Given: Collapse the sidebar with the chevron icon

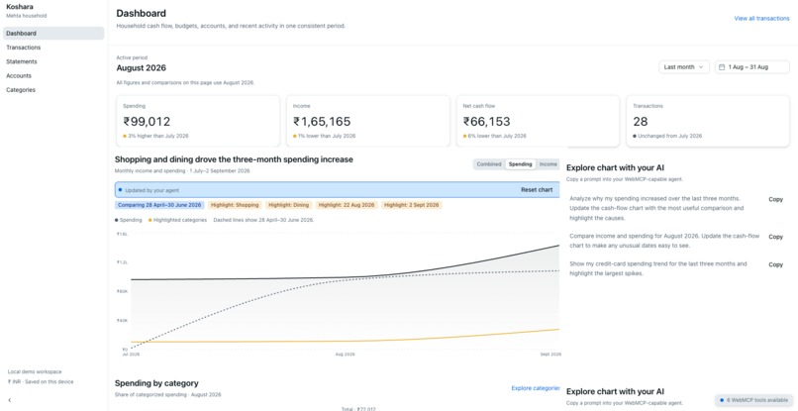Looking at the screenshot, I should [x=9, y=400].
